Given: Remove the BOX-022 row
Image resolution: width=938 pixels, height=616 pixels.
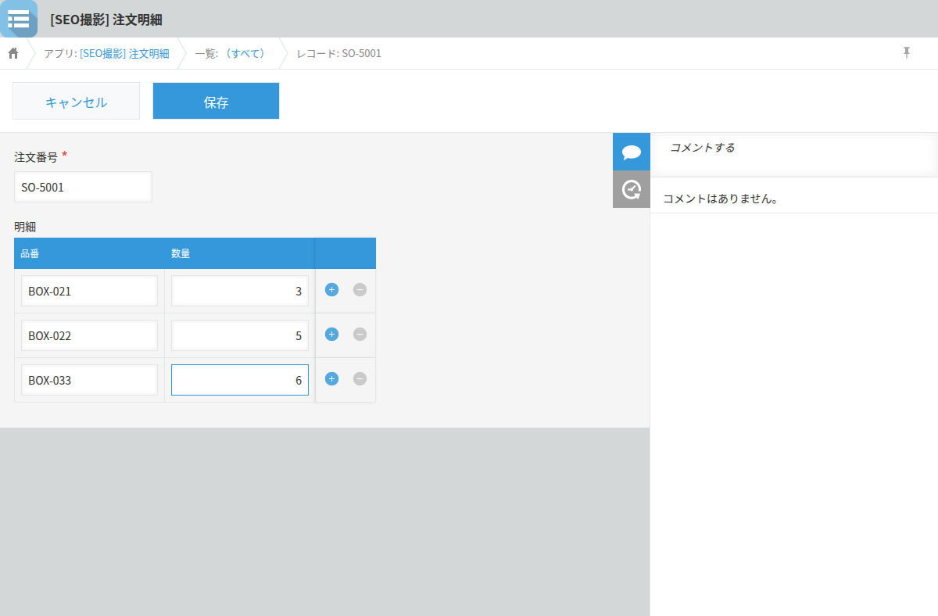Looking at the screenshot, I should tap(360, 335).
